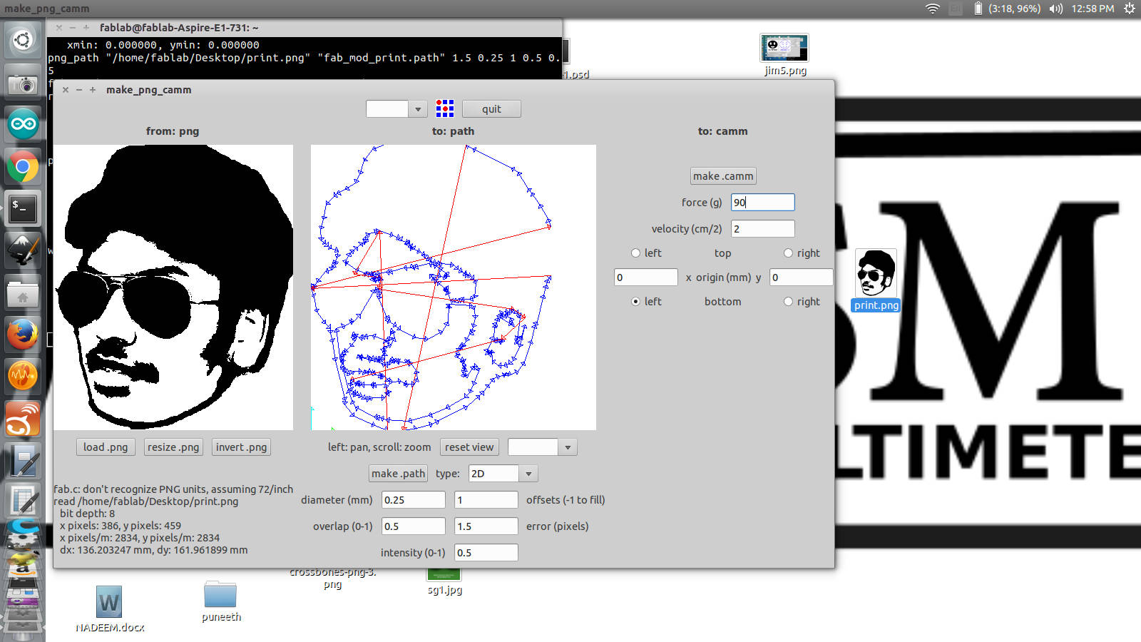Click the 'bit depth: 8' status line
1141x642 pixels.
[x=87, y=514]
